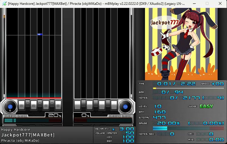Tap player 2's rightmost white key
The image size is (227, 144).
[x=114, y=106]
